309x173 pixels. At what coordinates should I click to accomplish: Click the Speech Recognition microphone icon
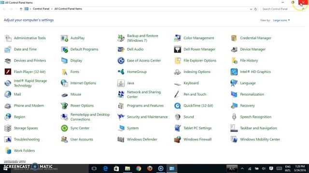click(x=234, y=117)
